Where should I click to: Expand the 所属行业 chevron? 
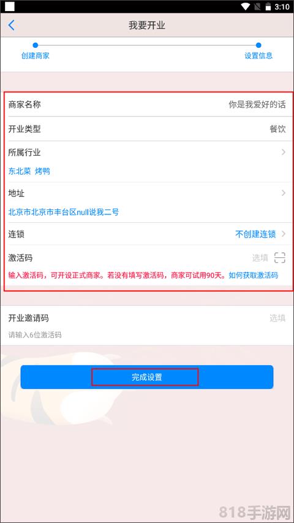click(x=284, y=152)
